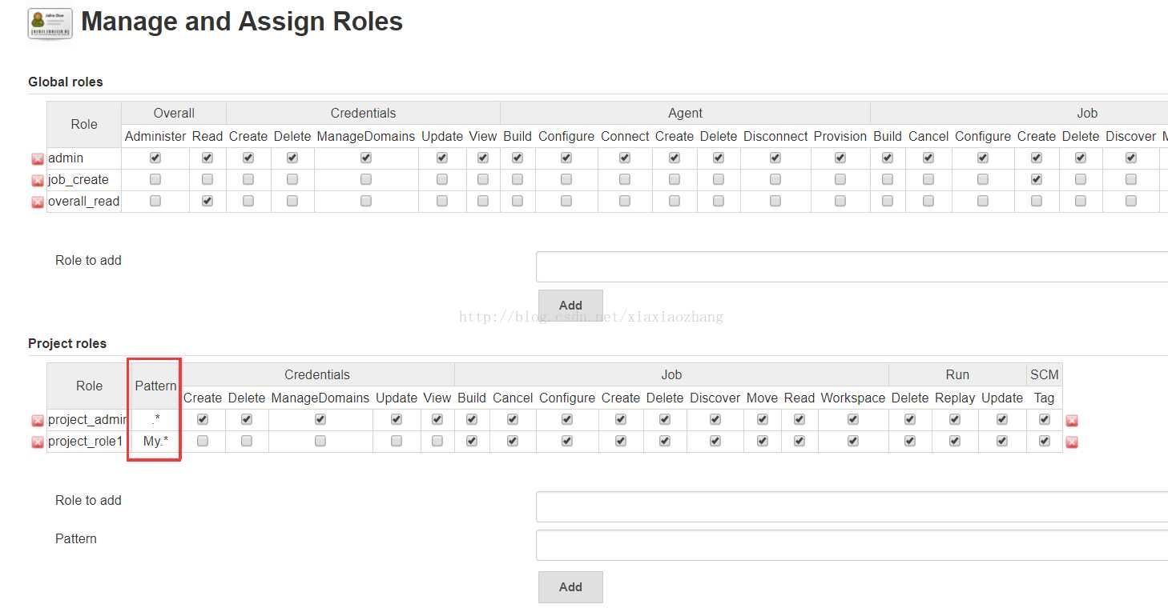Screen dimensions: 1168x616
Task: Click the project_role1 role name
Action: coord(86,442)
